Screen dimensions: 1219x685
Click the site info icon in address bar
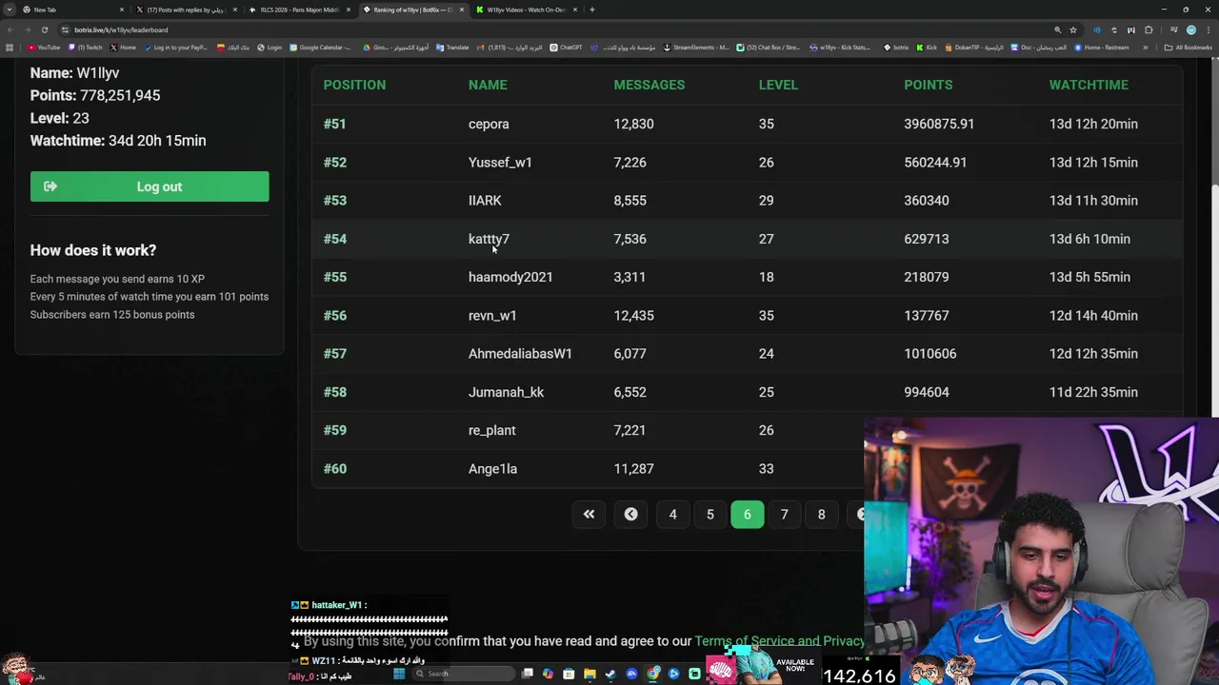[65, 29]
